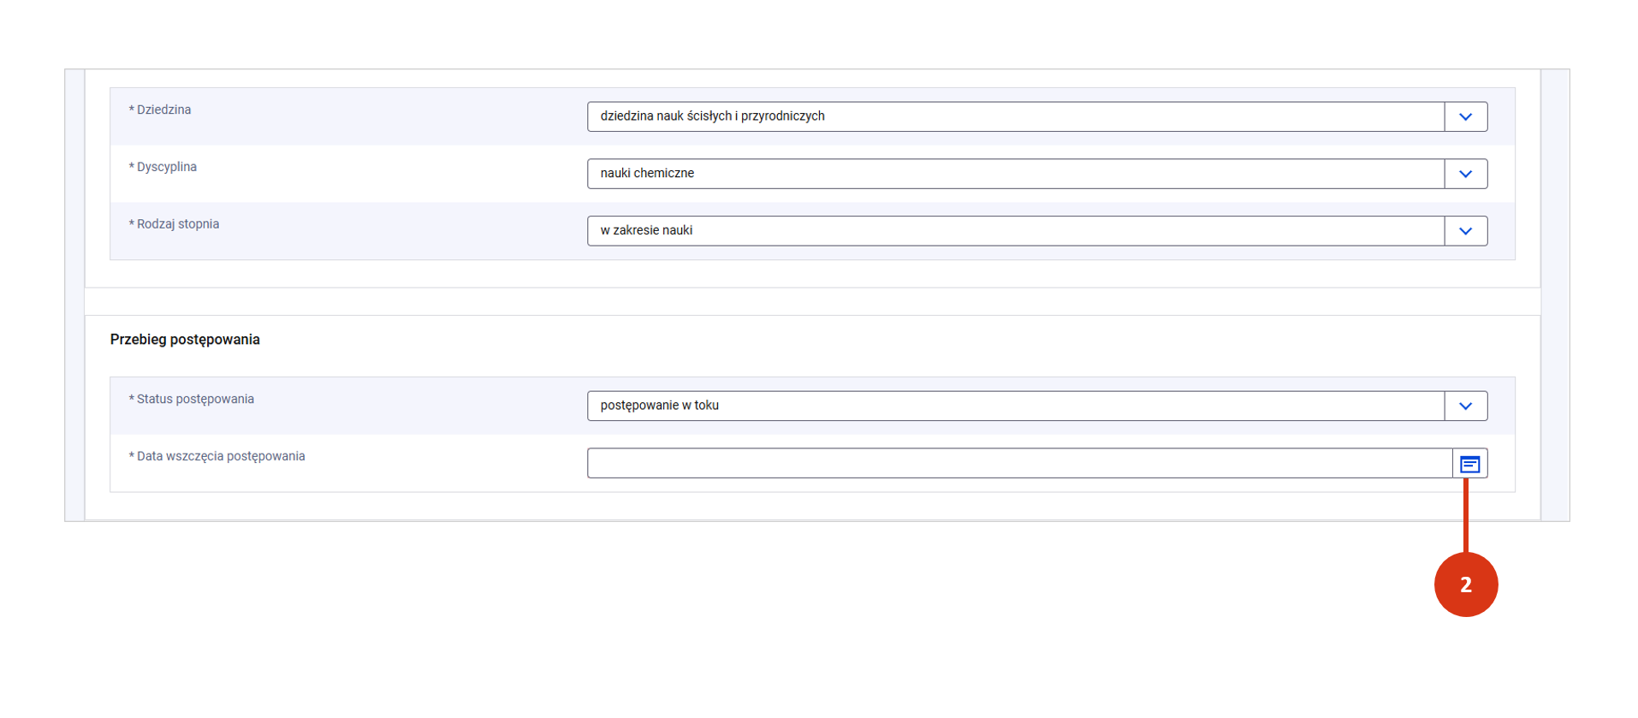
Task: Open the Rodzaj stopnia dropdown arrow
Action: coord(1465,231)
